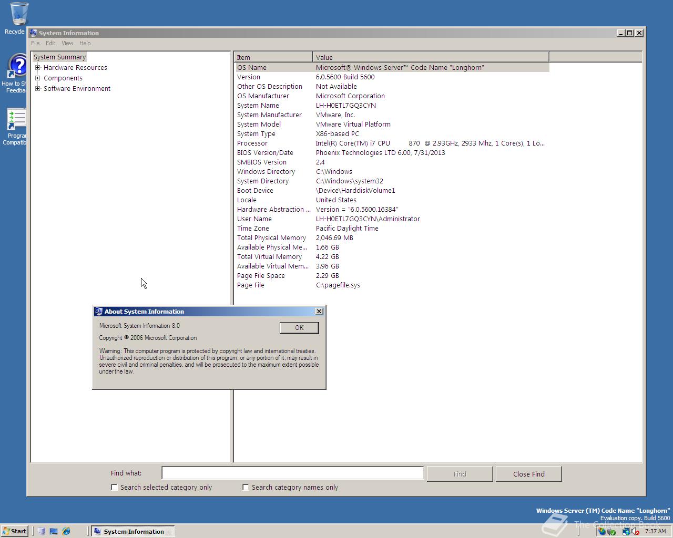Screen dimensions: 673x538
Task: Select the Locale row
Action: [392, 200]
